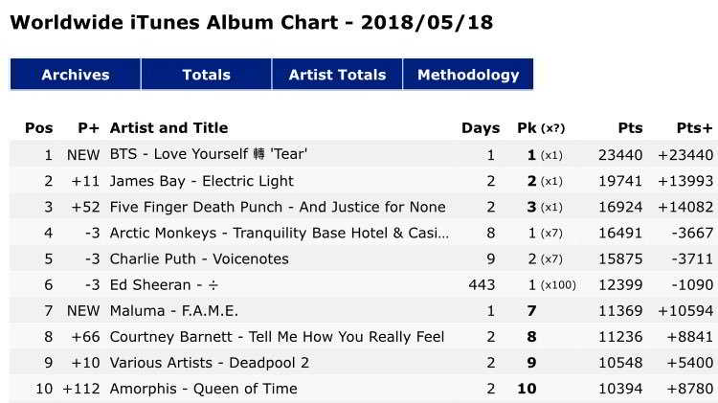Screen dimensions: 718x403
Task: Click the Pos column header
Action: (39, 128)
